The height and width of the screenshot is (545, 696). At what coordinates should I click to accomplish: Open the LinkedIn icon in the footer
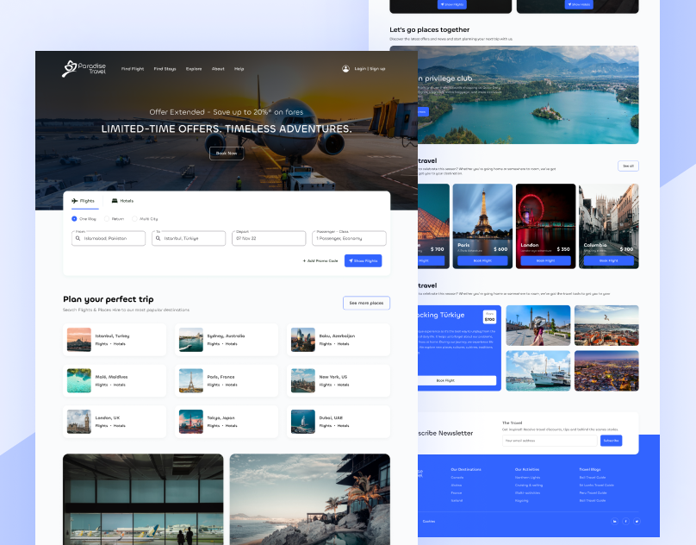click(615, 522)
